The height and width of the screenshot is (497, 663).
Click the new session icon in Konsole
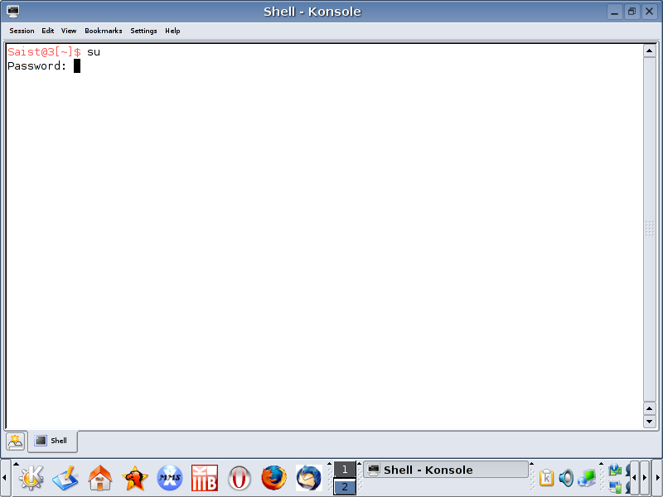coord(16,441)
